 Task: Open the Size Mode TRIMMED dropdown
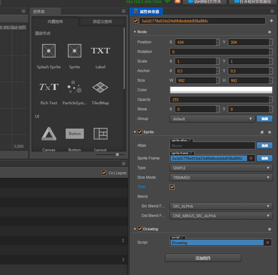click(x=221, y=177)
